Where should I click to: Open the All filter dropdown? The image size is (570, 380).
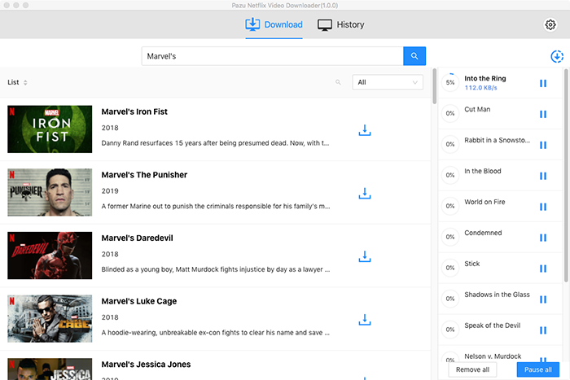click(x=388, y=82)
